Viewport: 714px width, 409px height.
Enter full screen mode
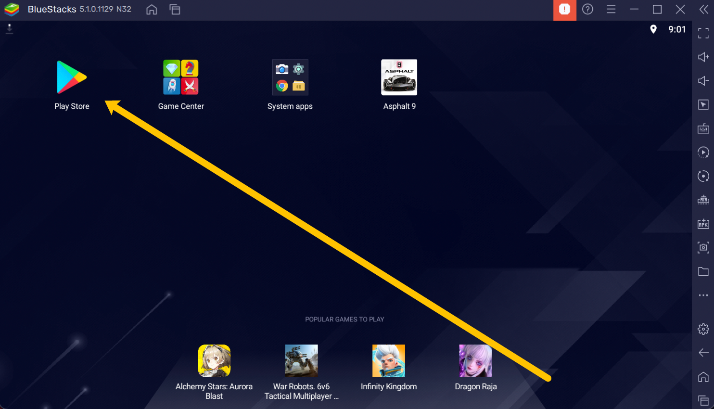[x=703, y=33]
